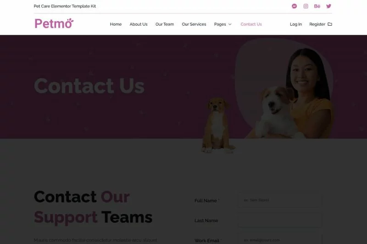Expand the Pages dropdown chevron
Screen dimensions: 367x244
[230, 24]
